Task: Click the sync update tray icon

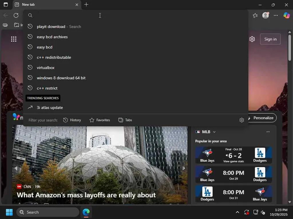Action: pyautogui.click(x=246, y=212)
